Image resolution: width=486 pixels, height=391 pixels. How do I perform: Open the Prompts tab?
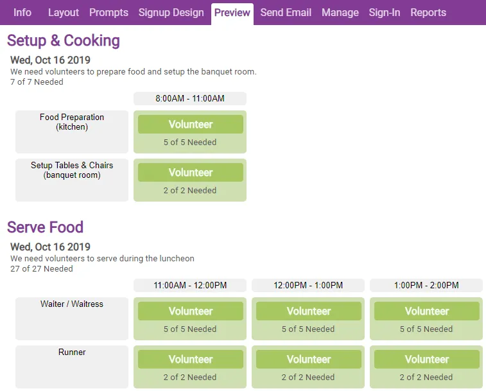tap(108, 13)
